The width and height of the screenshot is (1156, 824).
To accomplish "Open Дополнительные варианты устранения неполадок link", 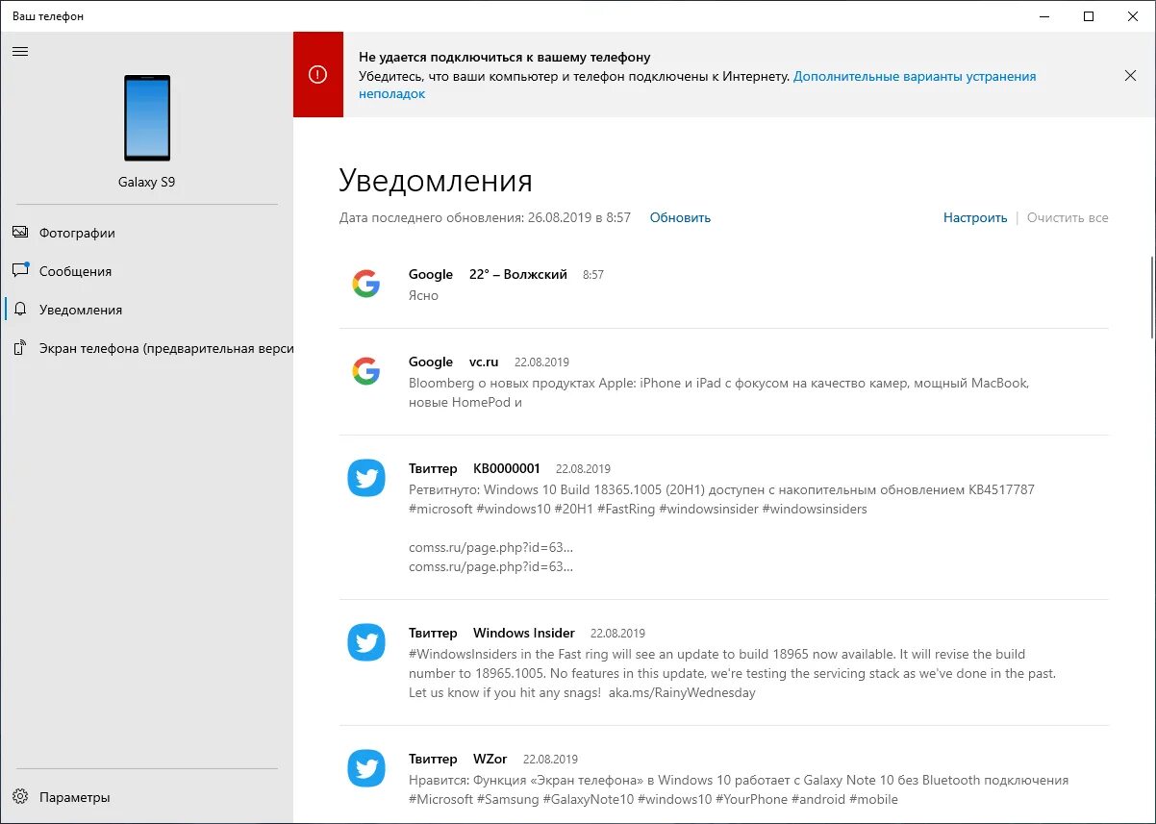I will 697,85.
